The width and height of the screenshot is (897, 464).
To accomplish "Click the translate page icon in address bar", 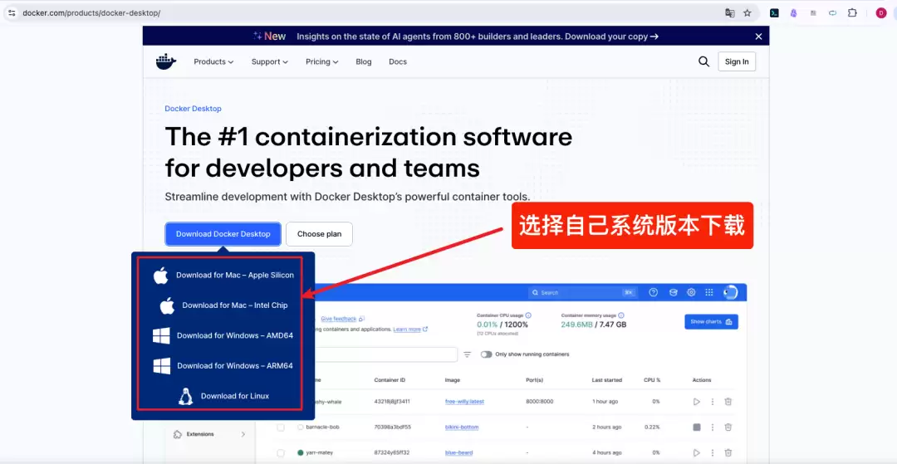I will click(730, 12).
